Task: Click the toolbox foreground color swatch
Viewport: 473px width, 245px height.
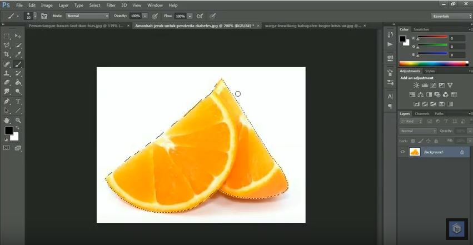Action: point(9,131)
